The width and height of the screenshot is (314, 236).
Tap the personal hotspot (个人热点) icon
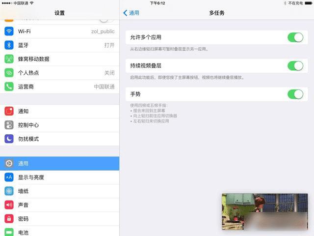pos(9,73)
